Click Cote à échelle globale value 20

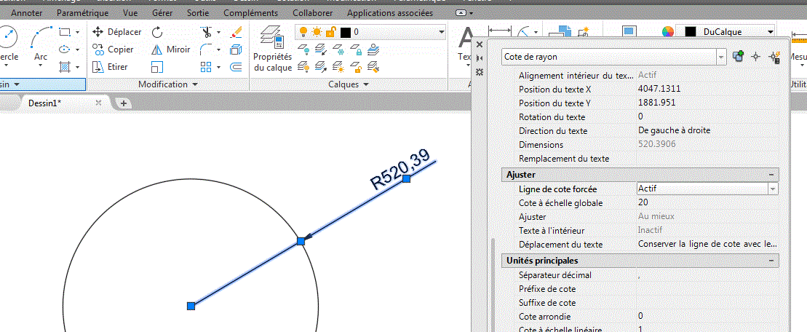click(707, 203)
